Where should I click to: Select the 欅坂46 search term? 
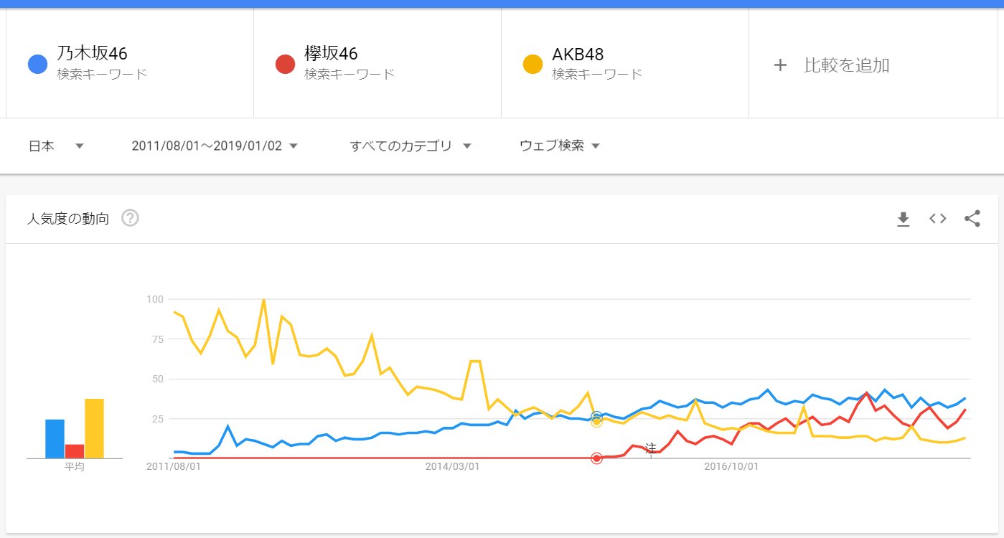point(331,54)
